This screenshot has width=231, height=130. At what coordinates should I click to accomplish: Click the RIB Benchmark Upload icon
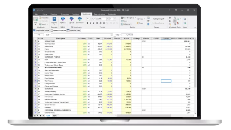[x=72, y=19]
